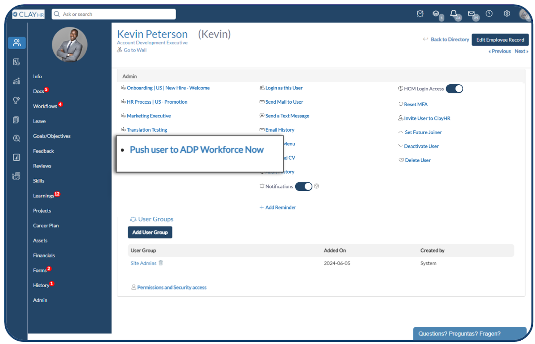Open Info section in profile menu
This screenshot has height=344, width=535.
click(x=37, y=76)
